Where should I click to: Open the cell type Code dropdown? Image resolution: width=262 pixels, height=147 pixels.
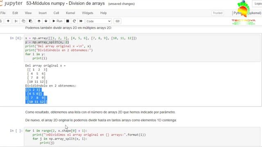click(99, 21)
